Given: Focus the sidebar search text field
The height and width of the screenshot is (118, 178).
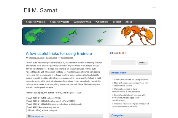Looking at the screenshot, I should pyautogui.click(x=123, y=63).
